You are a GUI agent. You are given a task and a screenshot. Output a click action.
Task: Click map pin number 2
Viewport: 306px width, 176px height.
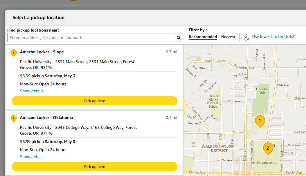[x=268, y=148]
